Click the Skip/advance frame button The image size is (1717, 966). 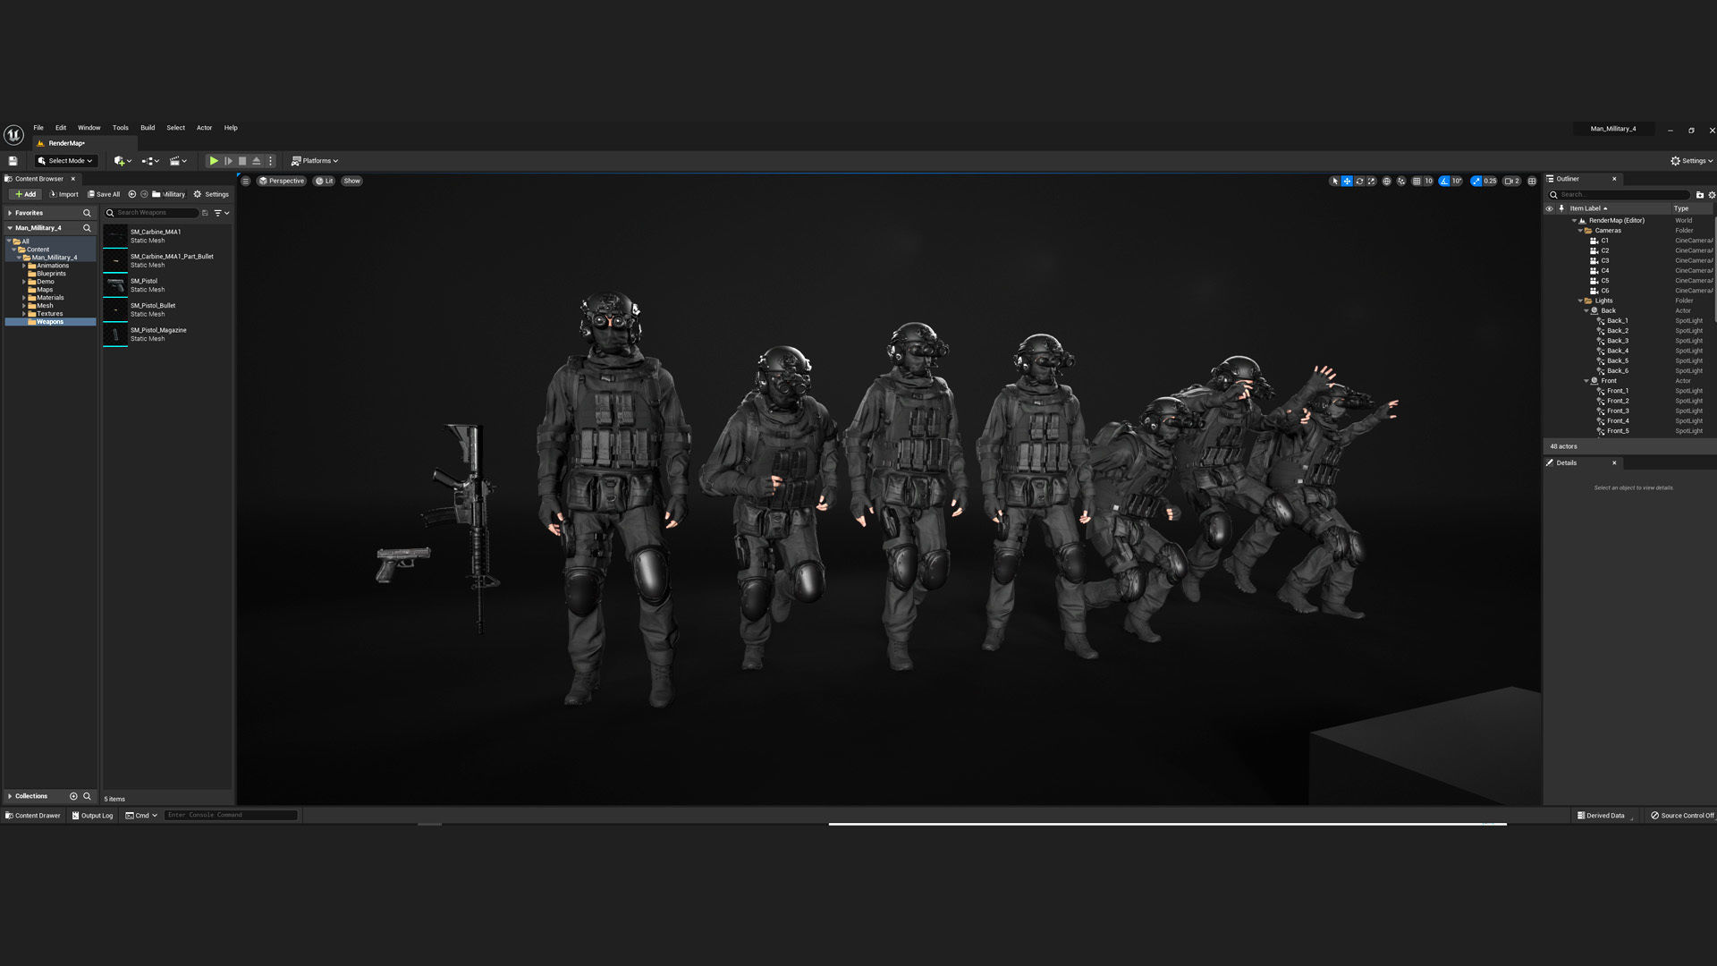pos(228,161)
